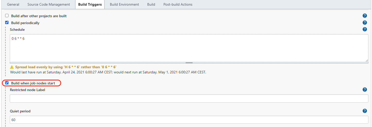Jump to the Build tab
The height and width of the screenshot is (127, 372).
[x=151, y=4]
